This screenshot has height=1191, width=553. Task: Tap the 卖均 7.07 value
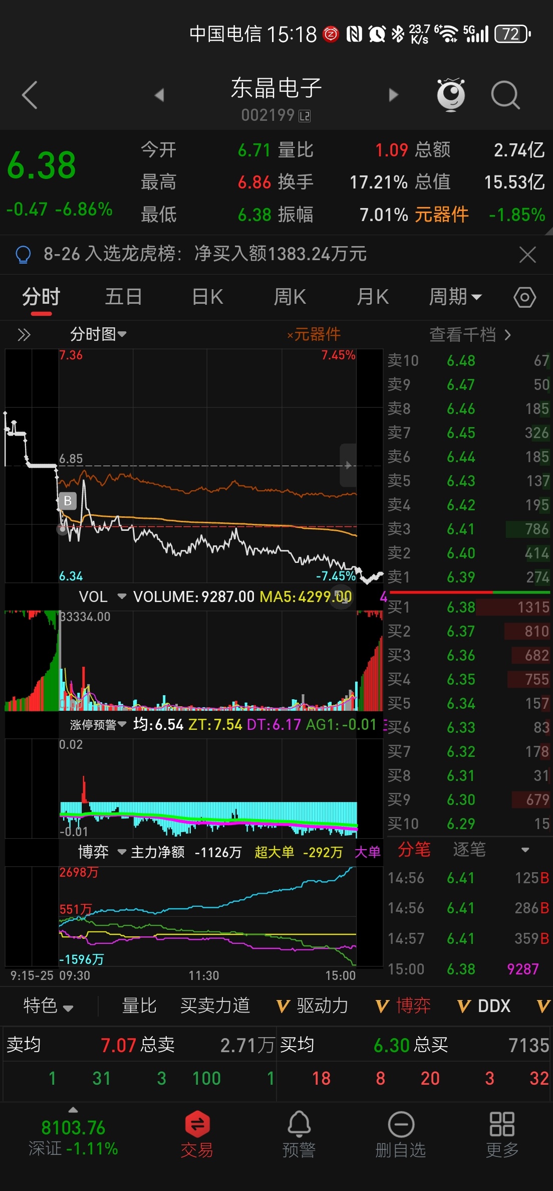click(x=118, y=1045)
